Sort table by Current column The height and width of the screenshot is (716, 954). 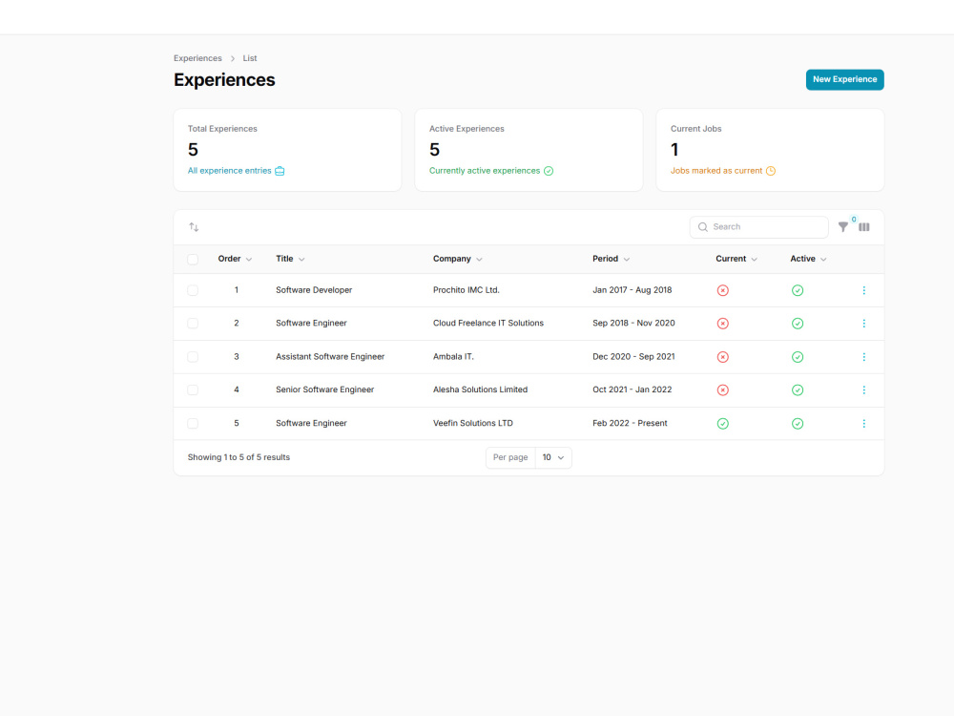(736, 259)
